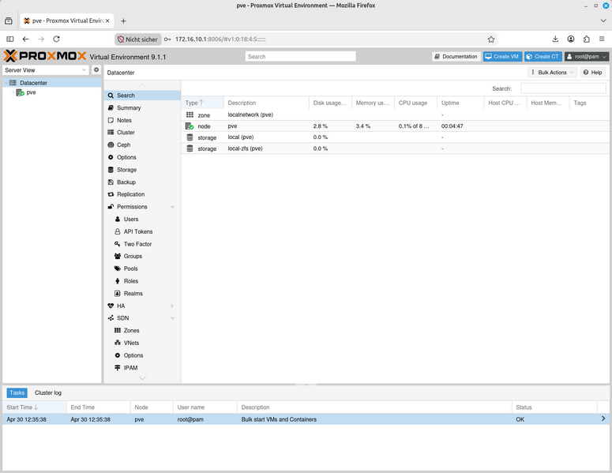This screenshot has height=473, width=612.
Task: Open the IPAM page
Action: [142, 368]
